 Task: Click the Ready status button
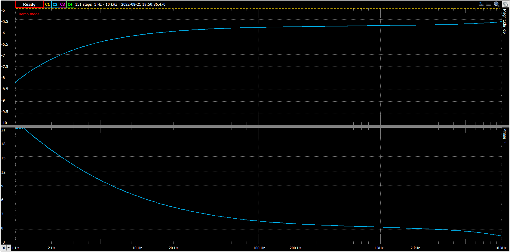click(29, 5)
